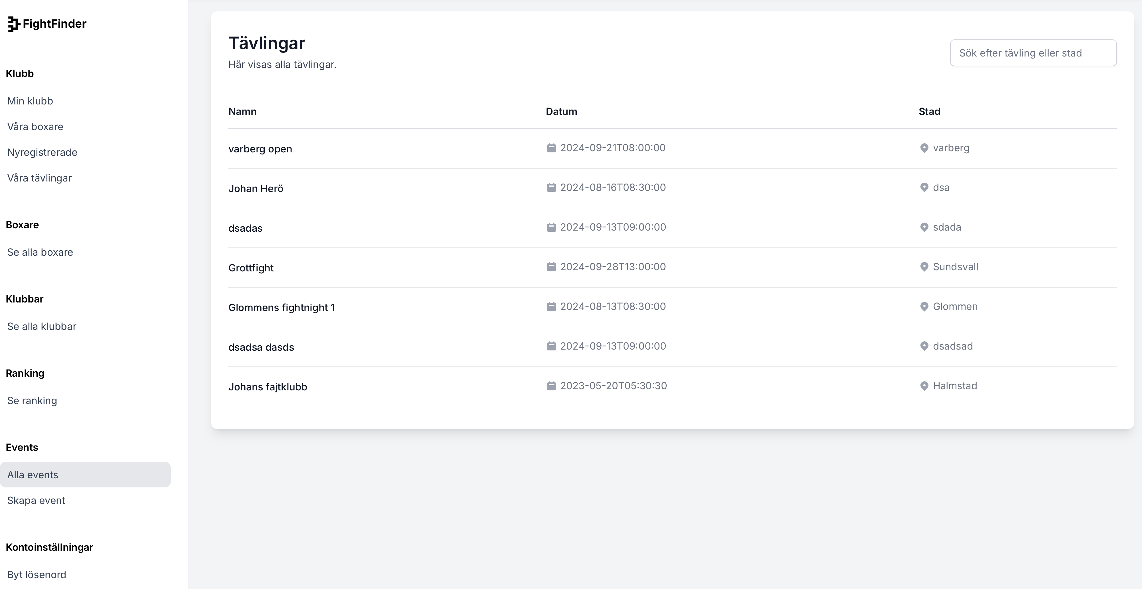Click the Events section heading
Image resolution: width=1142 pixels, height=589 pixels.
(x=22, y=448)
